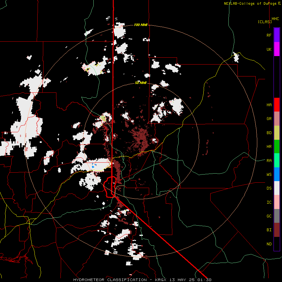
Task: Click the RA legend label
Action: pyautogui.click(x=269, y=161)
